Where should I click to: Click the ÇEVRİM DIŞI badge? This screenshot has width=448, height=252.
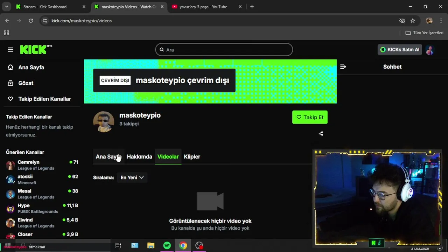coord(115,80)
